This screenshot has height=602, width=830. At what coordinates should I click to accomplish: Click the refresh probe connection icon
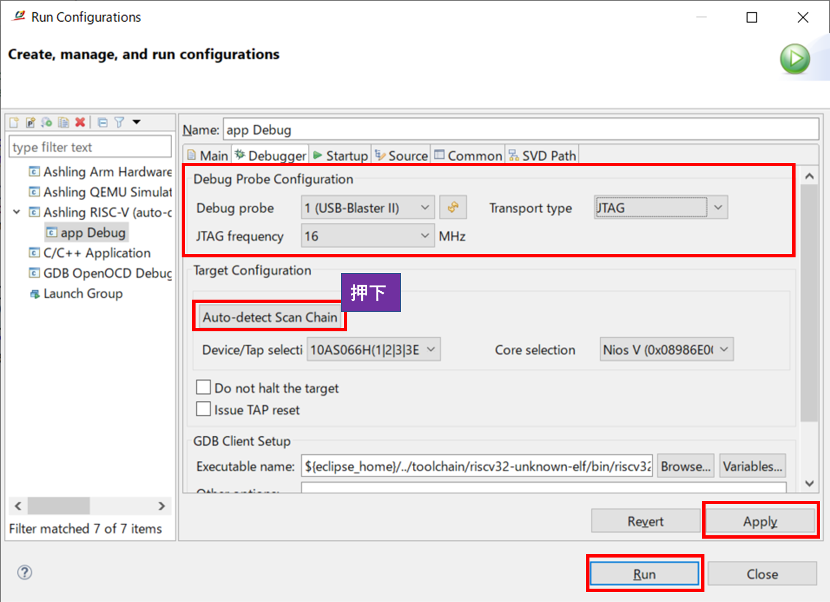[x=453, y=207]
